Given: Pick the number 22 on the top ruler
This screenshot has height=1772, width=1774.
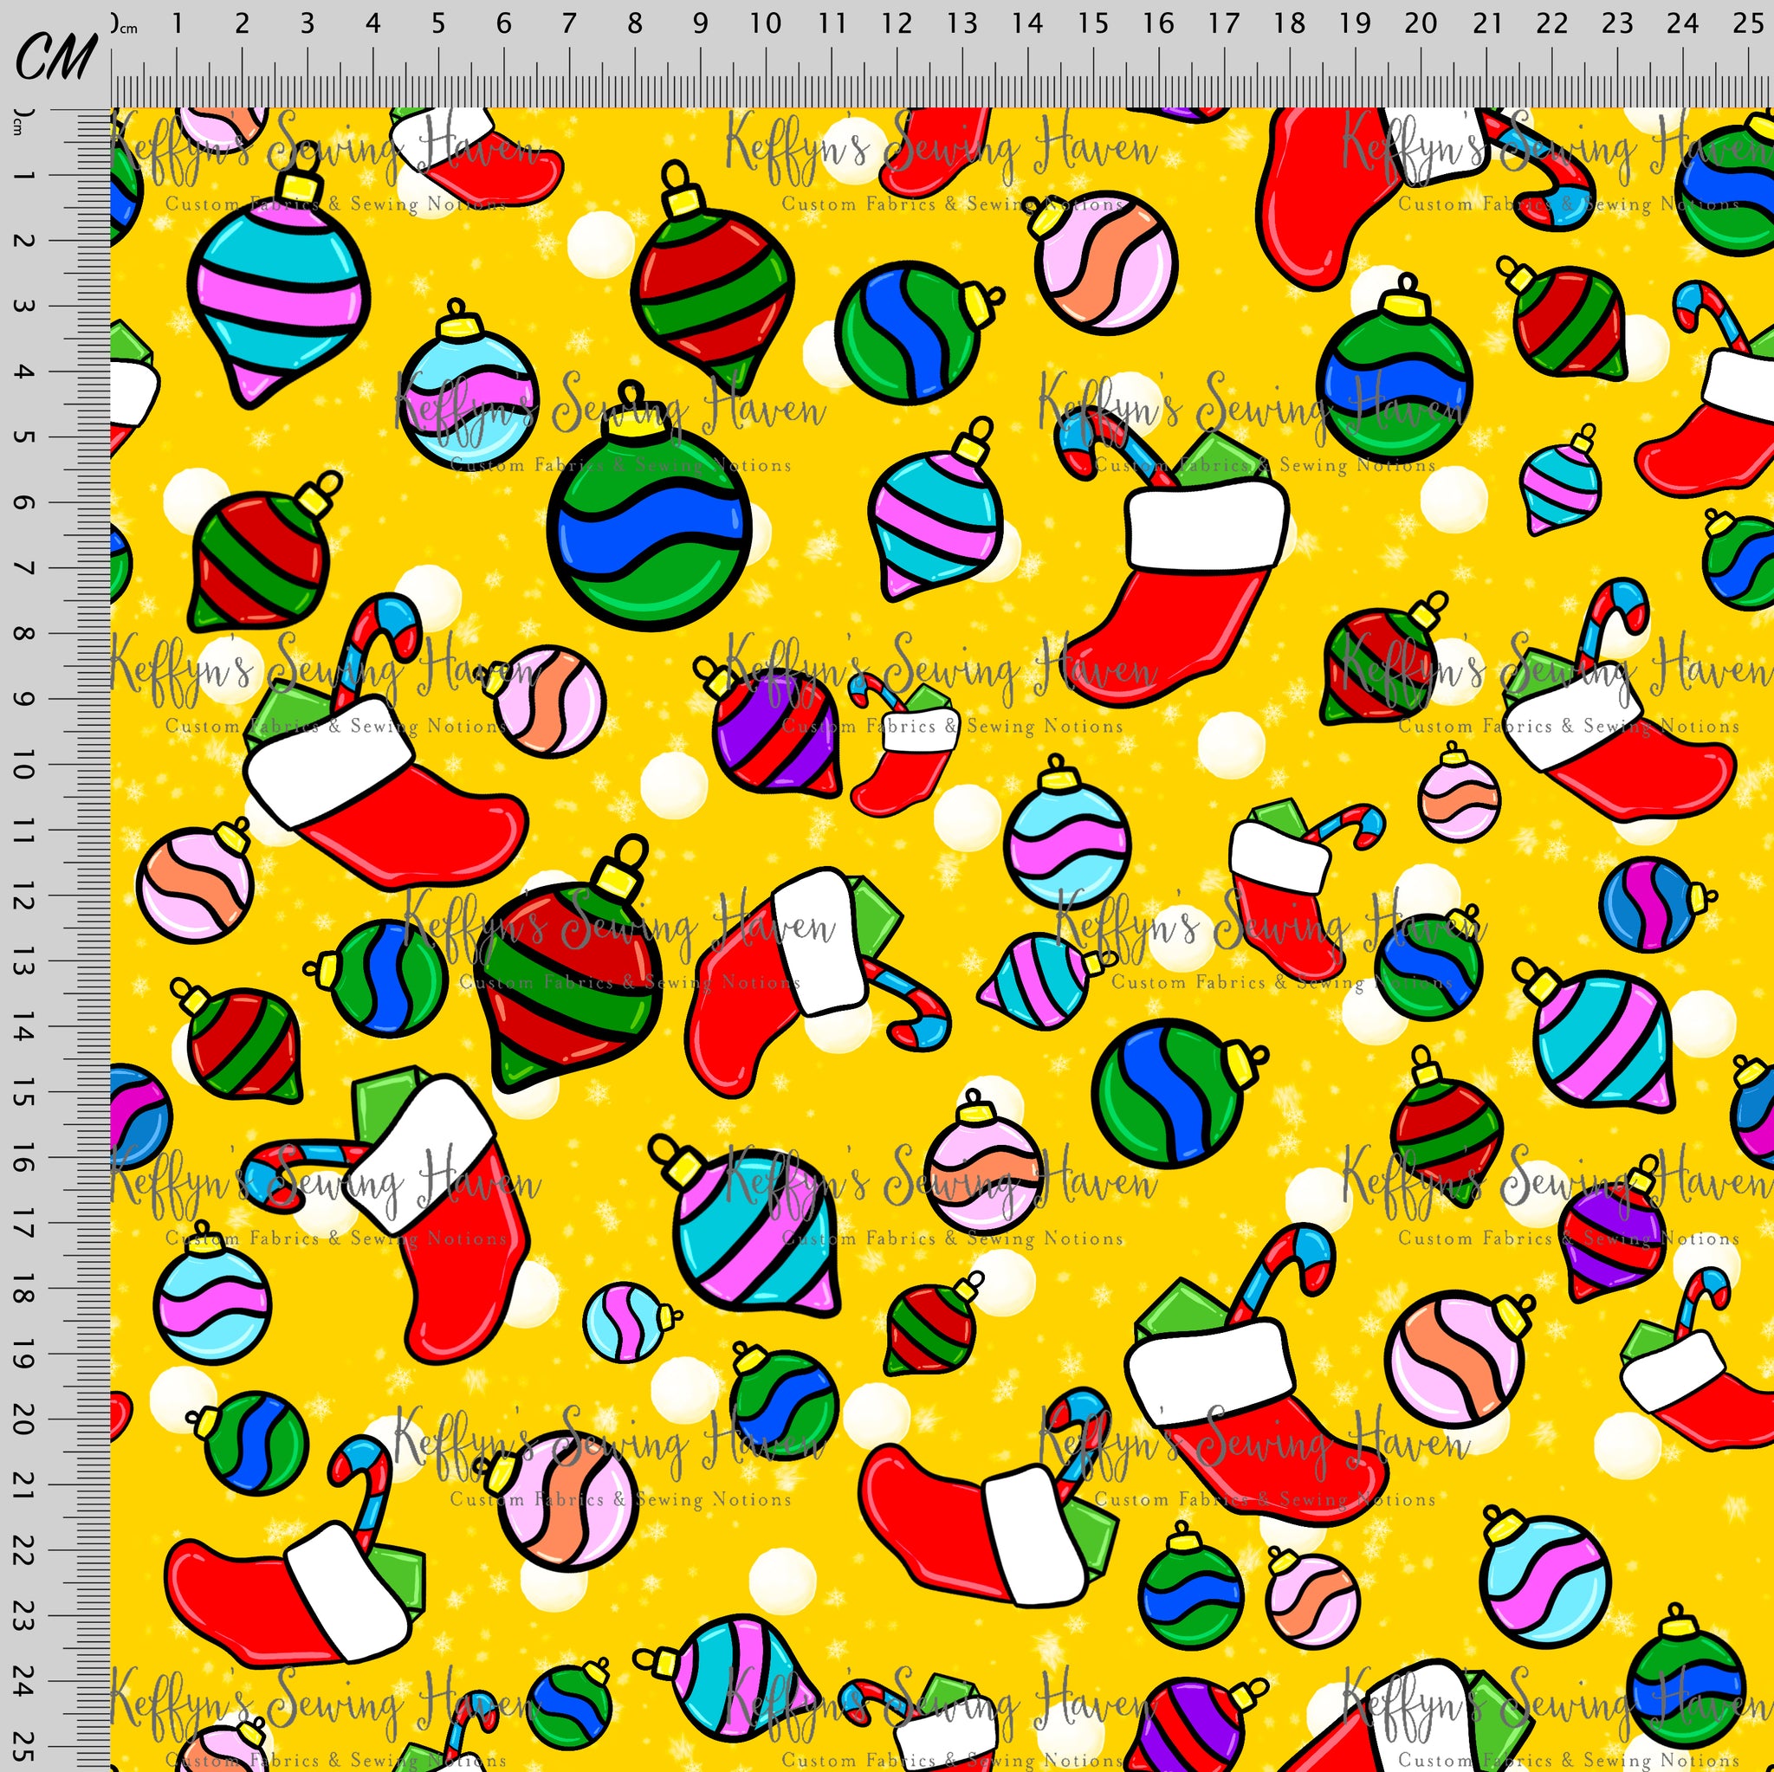Looking at the screenshot, I should [1551, 23].
